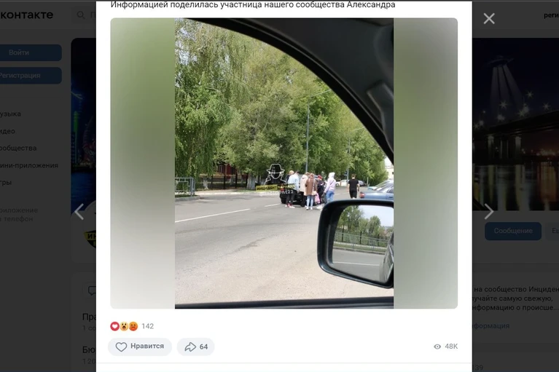This screenshot has height=372, width=559.
Task: Click the red heart reaction emoji
Action: click(115, 326)
